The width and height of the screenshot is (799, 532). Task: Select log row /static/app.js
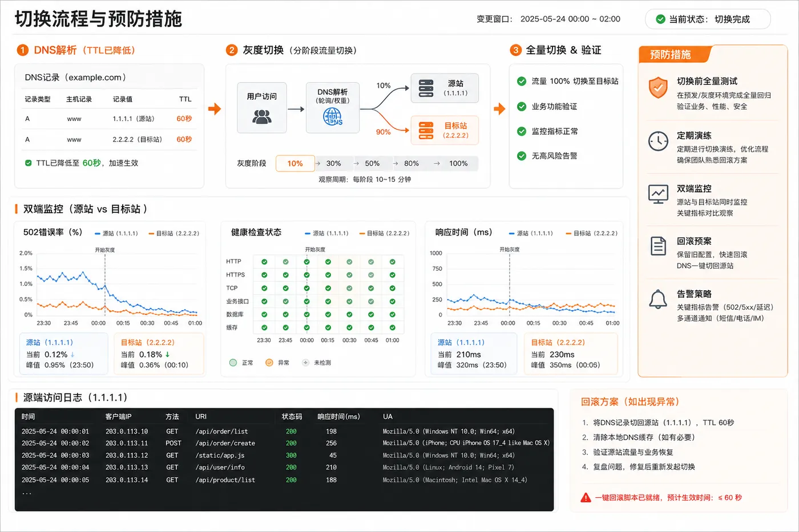tap(284, 456)
